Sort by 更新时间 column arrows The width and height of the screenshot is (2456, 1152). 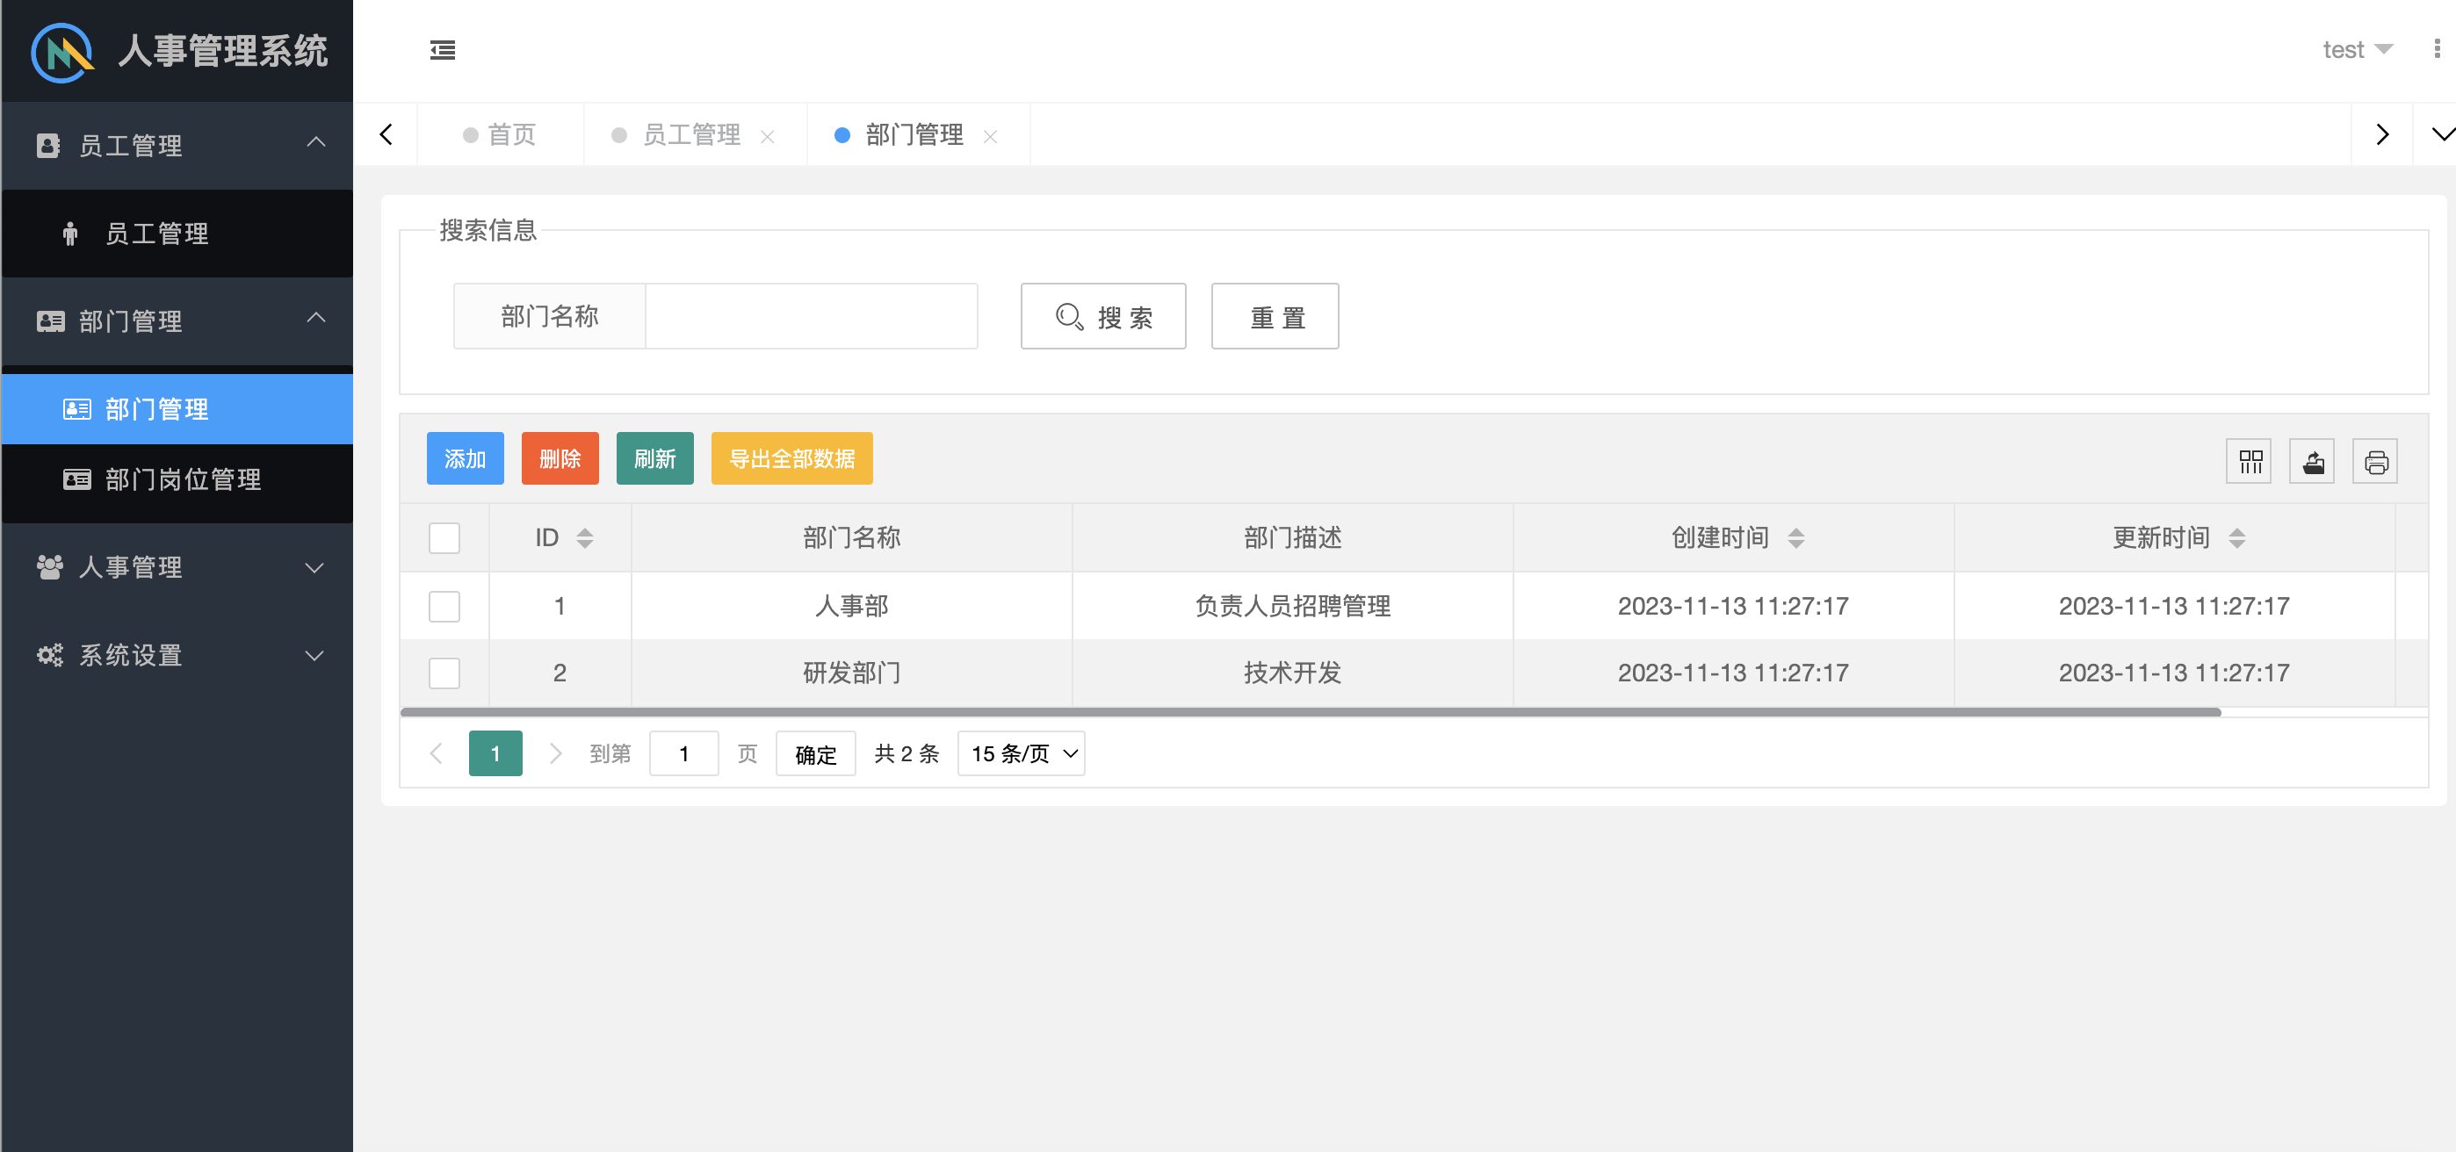[x=2236, y=537]
